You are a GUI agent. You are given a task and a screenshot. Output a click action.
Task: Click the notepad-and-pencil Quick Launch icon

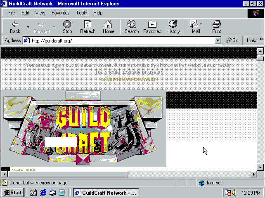33,193
